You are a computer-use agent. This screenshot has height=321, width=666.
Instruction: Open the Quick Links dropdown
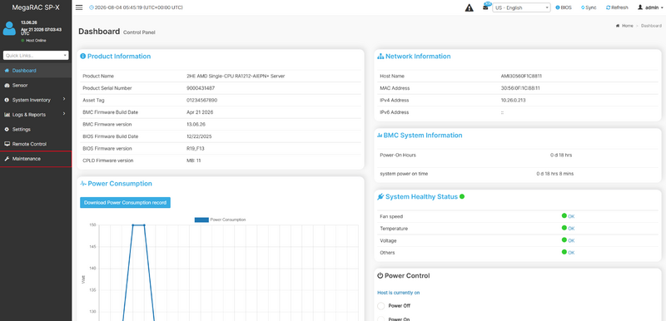coord(36,56)
